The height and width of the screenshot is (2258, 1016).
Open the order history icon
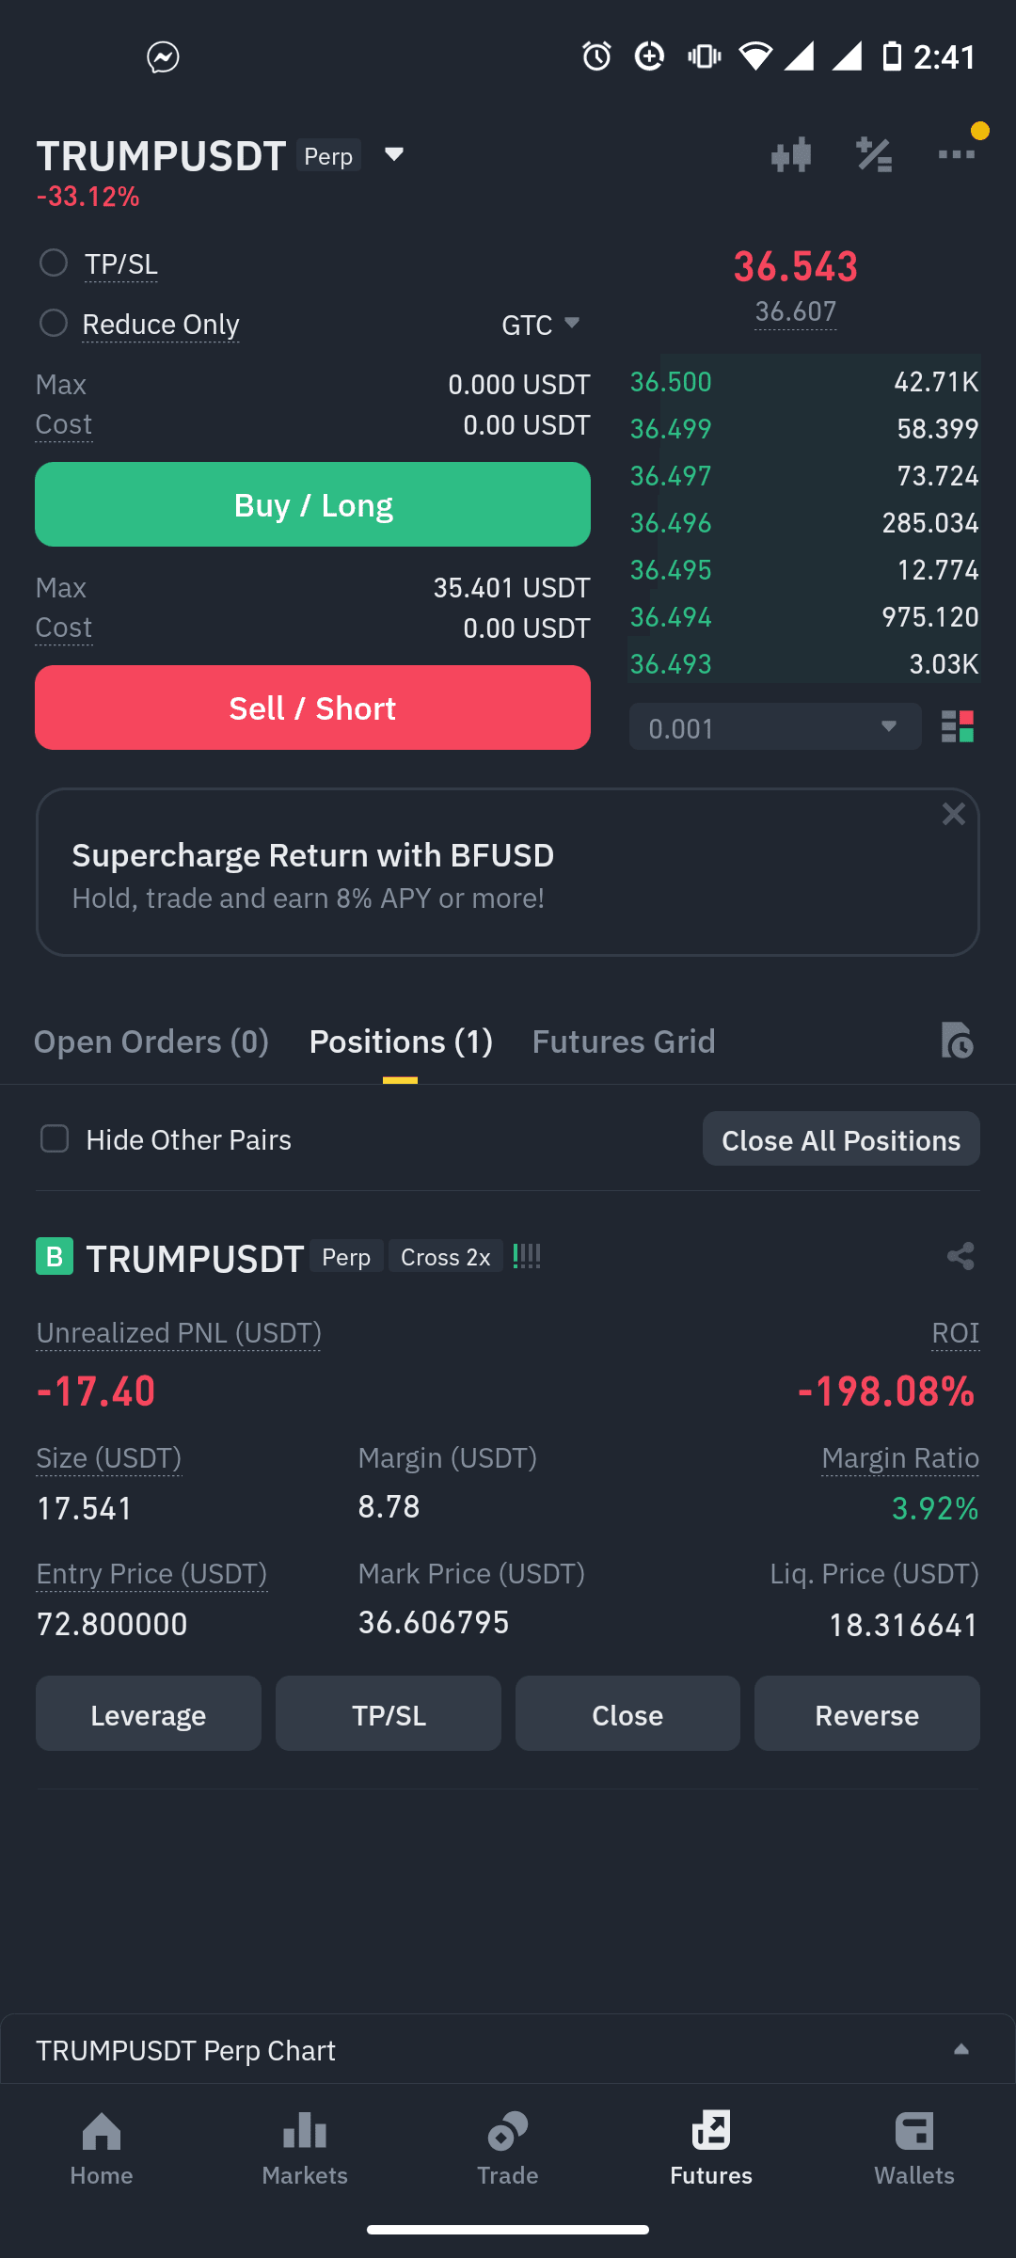[957, 1041]
